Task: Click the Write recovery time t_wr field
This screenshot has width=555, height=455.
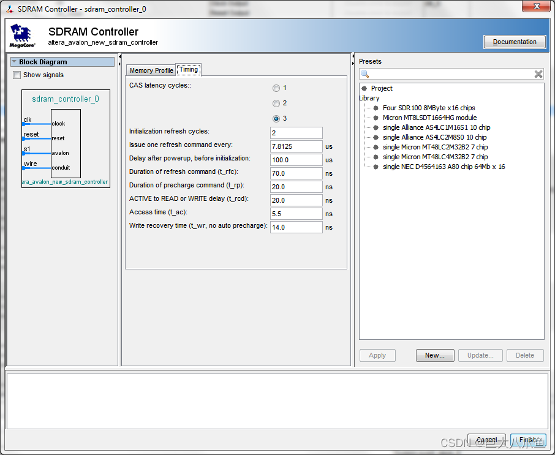Action: click(x=296, y=227)
